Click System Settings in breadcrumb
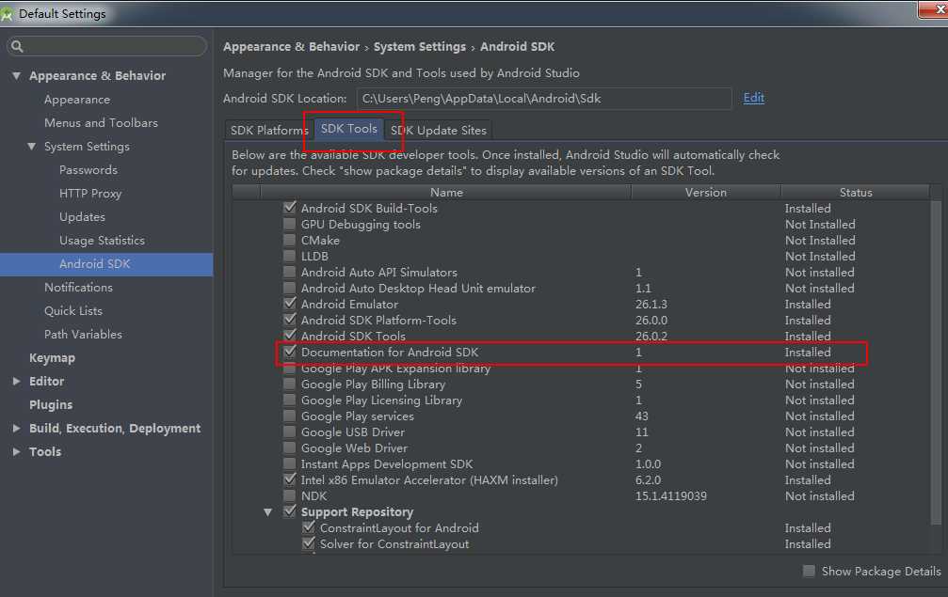 point(420,47)
